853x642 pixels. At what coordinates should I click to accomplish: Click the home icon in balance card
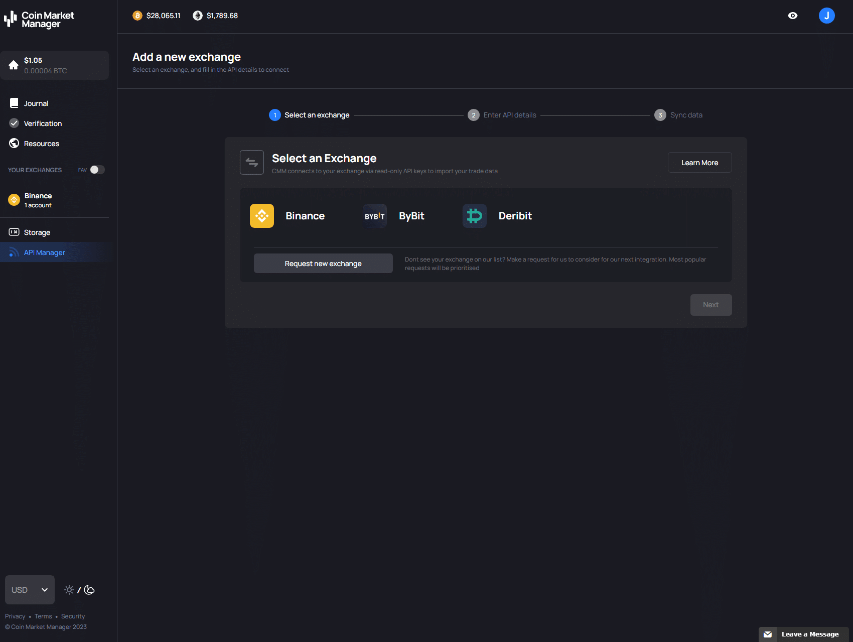click(14, 65)
